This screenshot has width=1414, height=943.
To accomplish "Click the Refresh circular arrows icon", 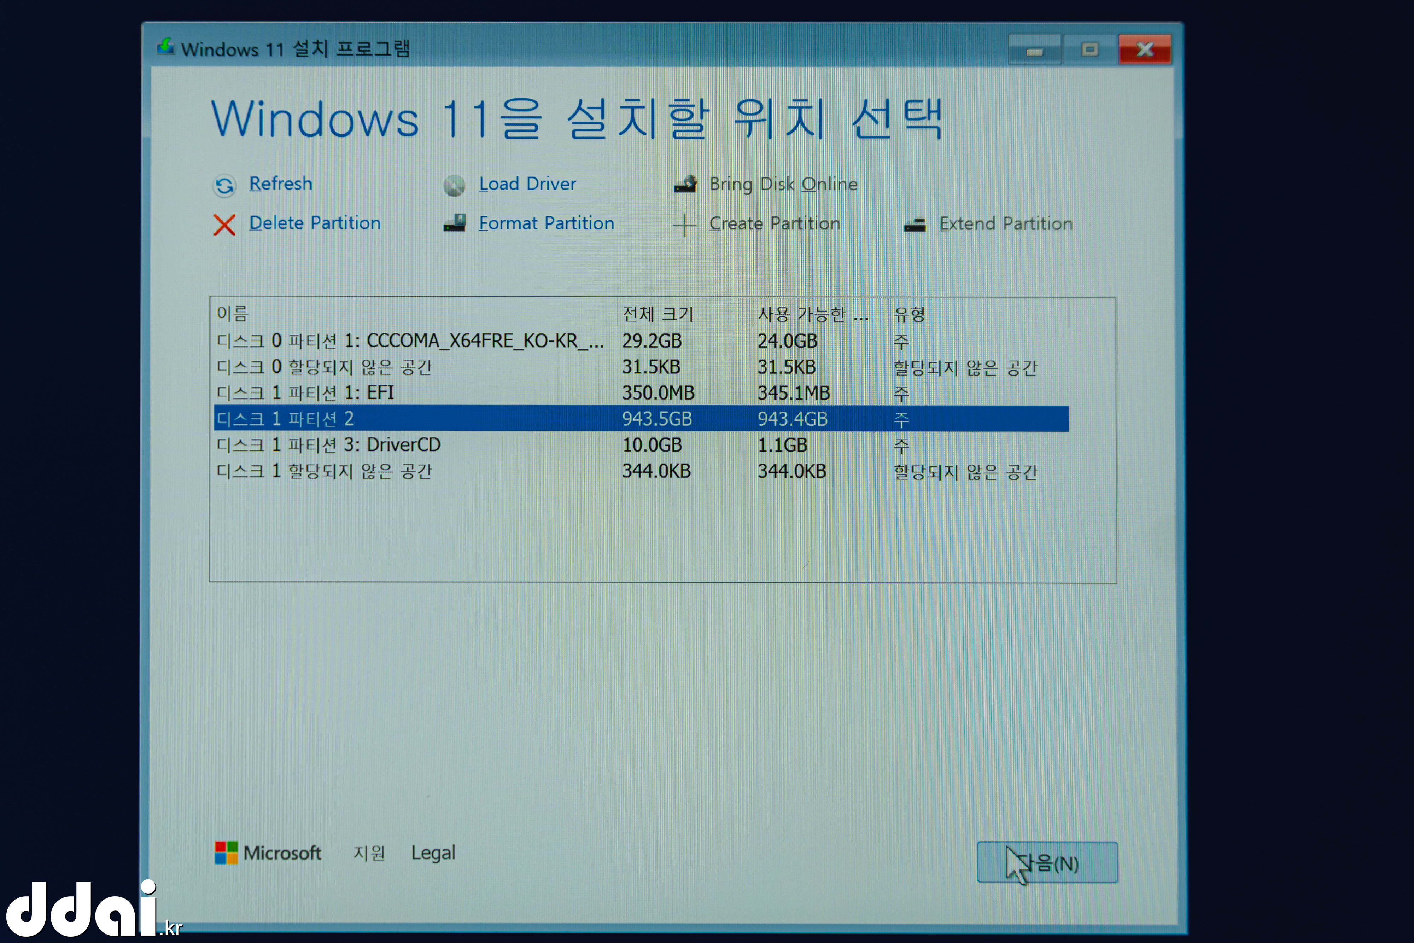I will [x=224, y=185].
